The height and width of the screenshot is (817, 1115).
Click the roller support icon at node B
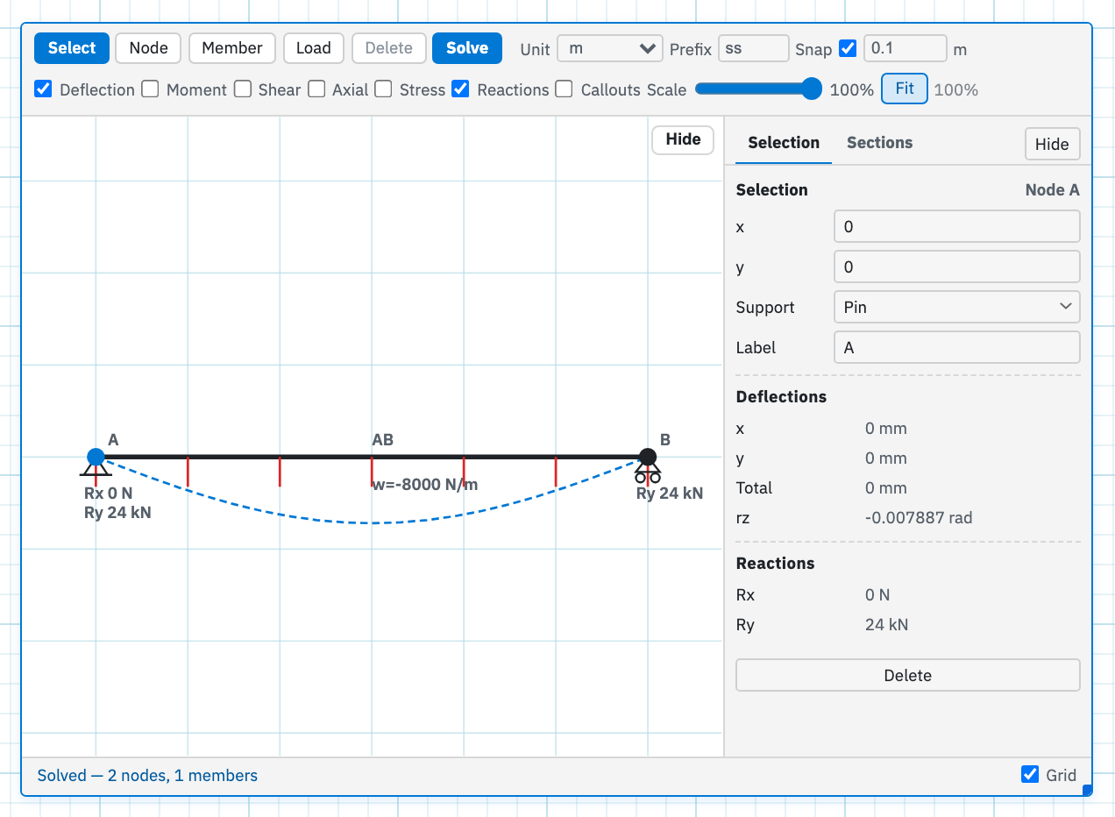648,473
